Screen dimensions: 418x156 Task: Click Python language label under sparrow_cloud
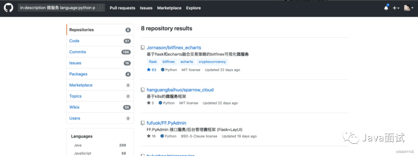[x=166, y=103]
